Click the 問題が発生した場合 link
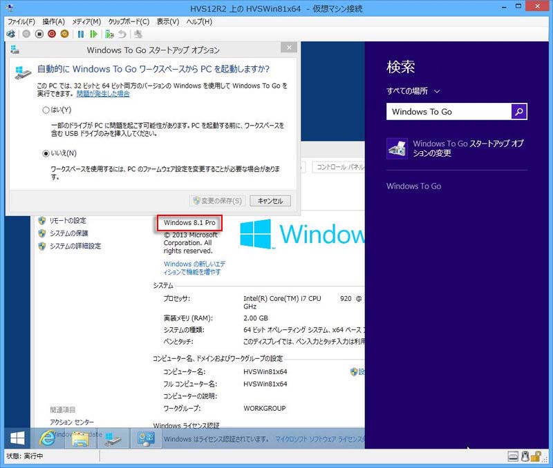 [103, 94]
